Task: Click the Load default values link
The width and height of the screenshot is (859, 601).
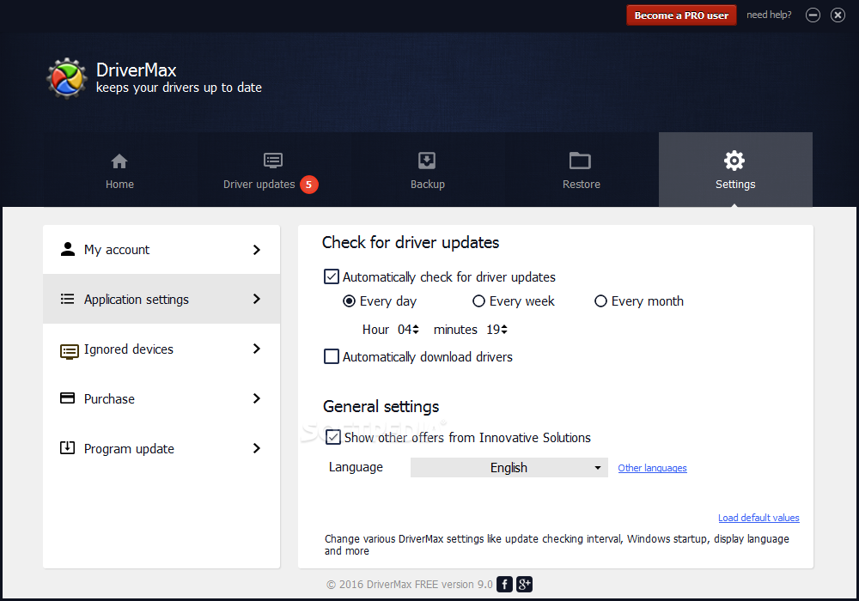Action: (x=758, y=518)
